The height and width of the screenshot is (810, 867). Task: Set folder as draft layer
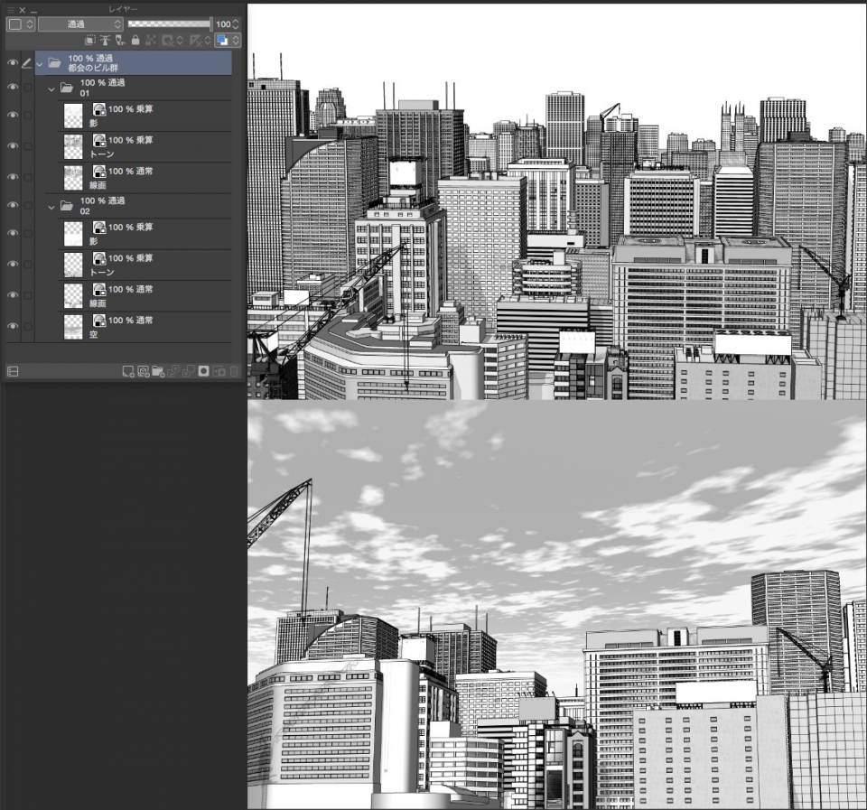point(120,41)
